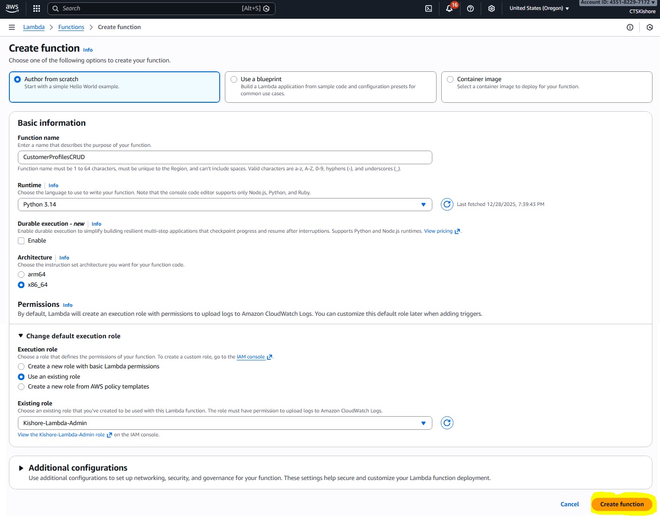Open the Existing role dropdown

(x=224, y=423)
